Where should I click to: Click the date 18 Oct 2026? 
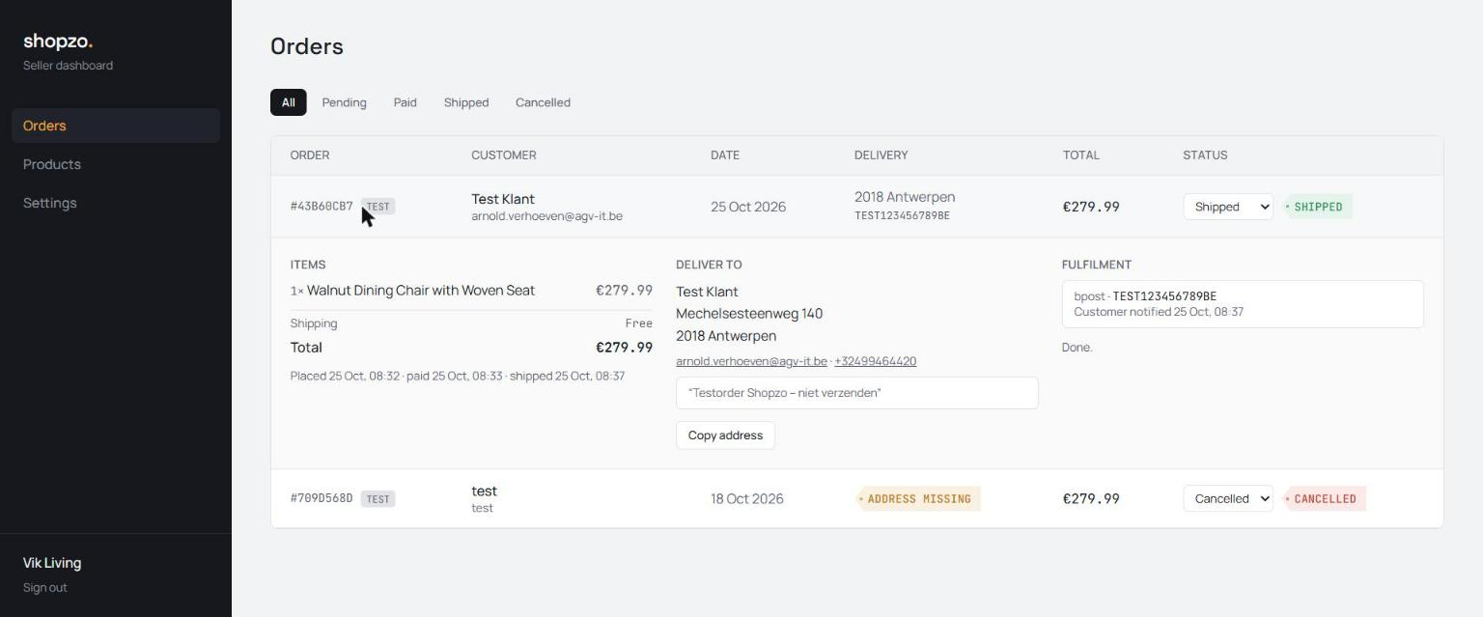[x=747, y=498]
